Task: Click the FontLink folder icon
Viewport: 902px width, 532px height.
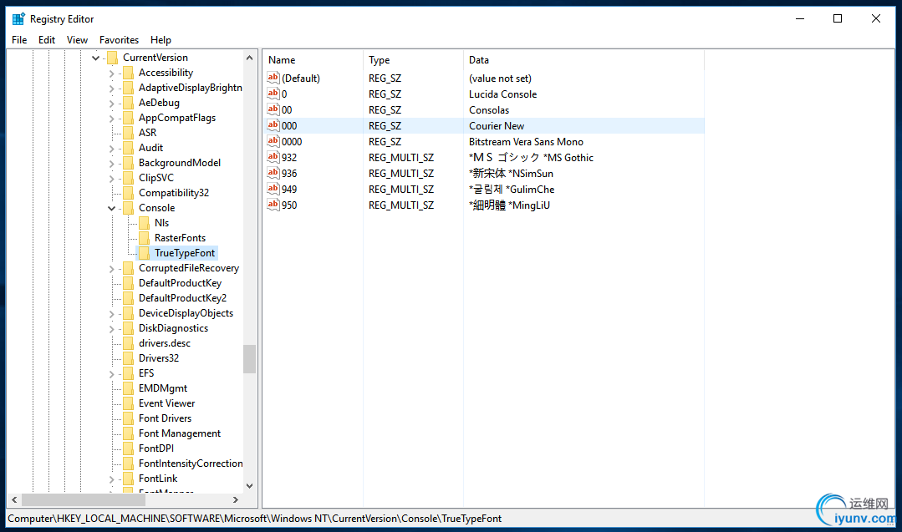Action: tap(128, 479)
